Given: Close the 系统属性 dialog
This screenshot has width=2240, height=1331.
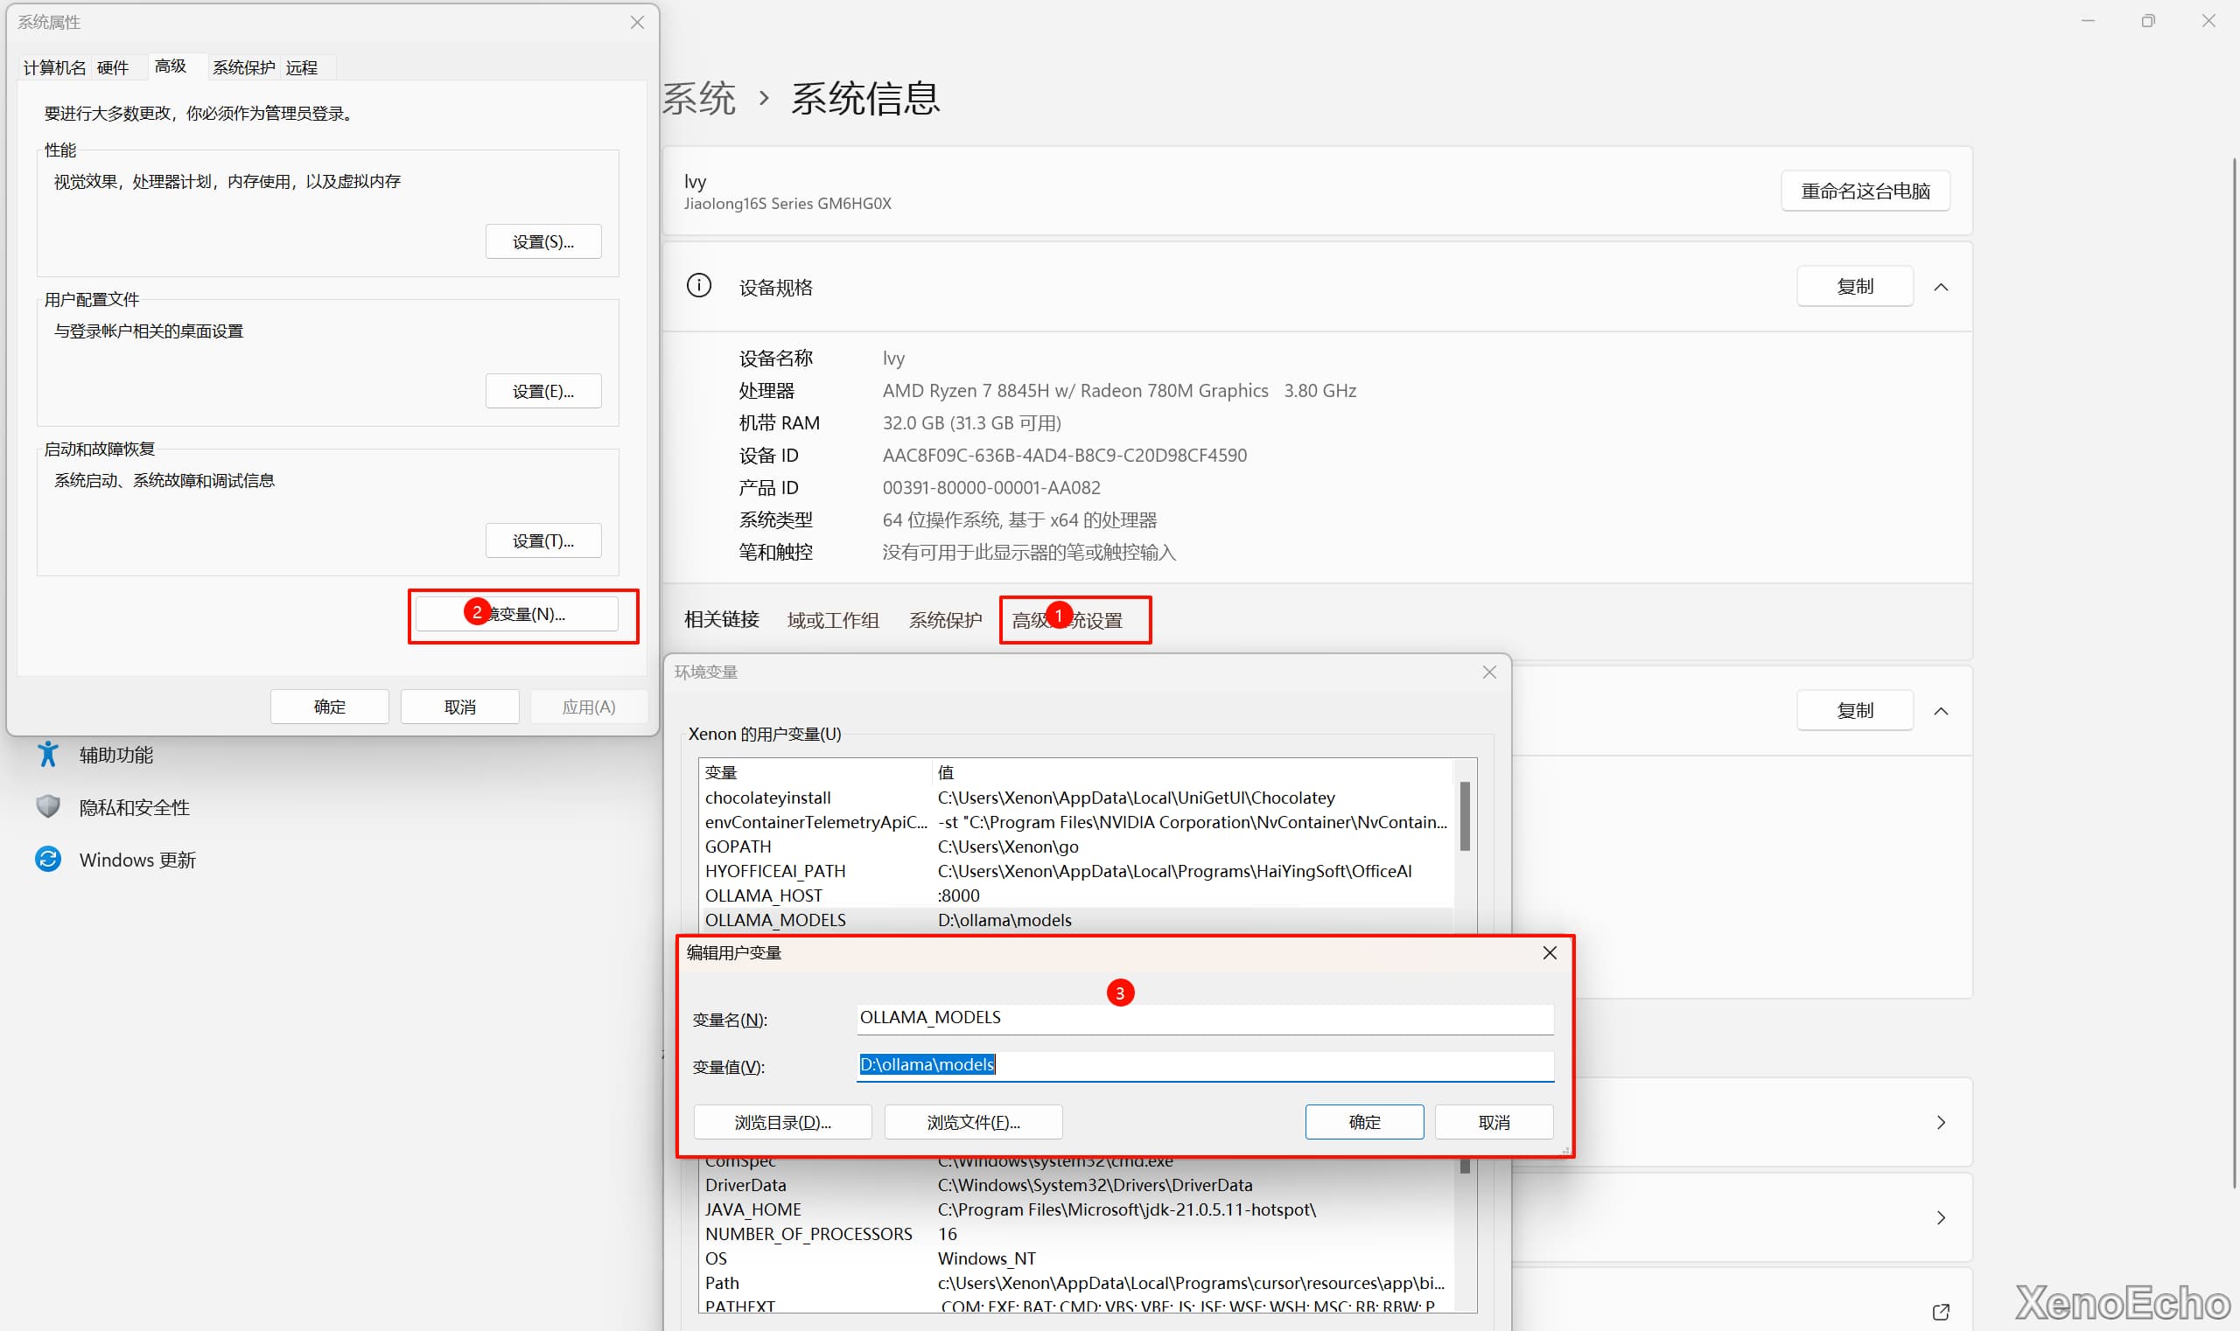Looking at the screenshot, I should click(637, 23).
